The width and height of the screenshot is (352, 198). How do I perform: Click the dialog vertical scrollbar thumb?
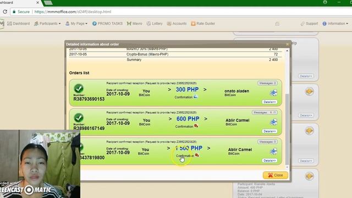[x=287, y=129]
